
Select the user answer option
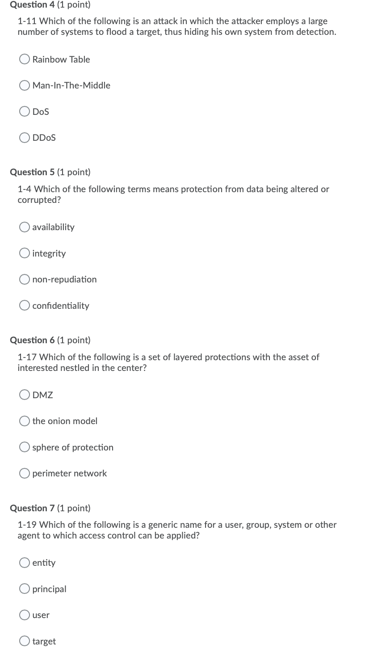click(25, 614)
